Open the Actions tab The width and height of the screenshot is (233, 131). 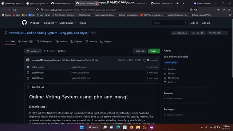(x=62, y=41)
